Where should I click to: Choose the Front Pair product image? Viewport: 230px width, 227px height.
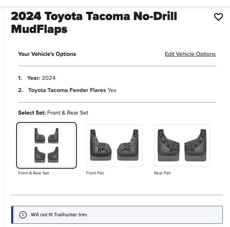click(114, 145)
